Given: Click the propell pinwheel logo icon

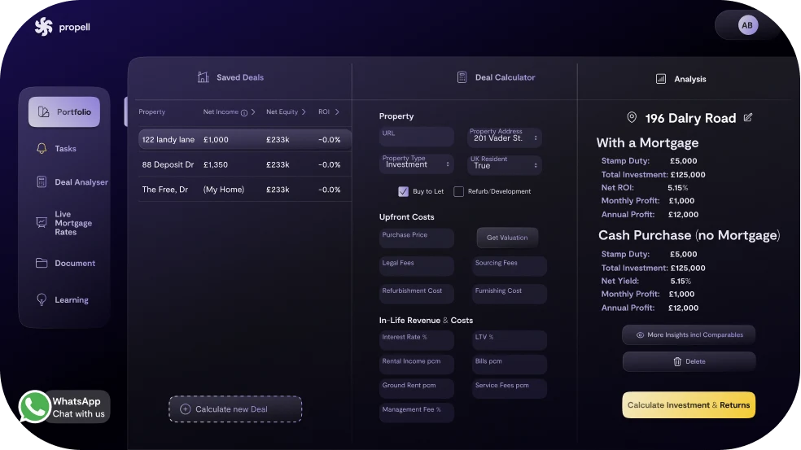Looking at the screenshot, I should pos(43,27).
